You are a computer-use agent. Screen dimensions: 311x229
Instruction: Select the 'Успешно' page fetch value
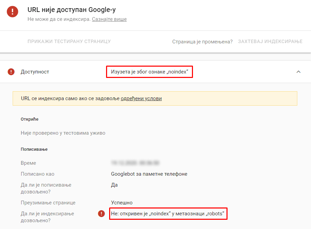(x=122, y=203)
